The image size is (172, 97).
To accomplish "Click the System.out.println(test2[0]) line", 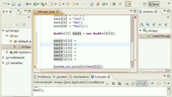I will coord(78,67).
